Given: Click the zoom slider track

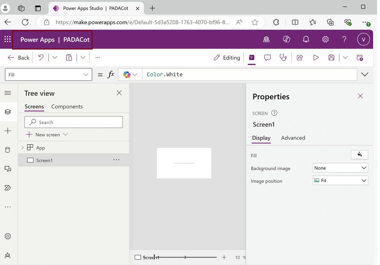Looking at the screenshot, I should coord(186,257).
